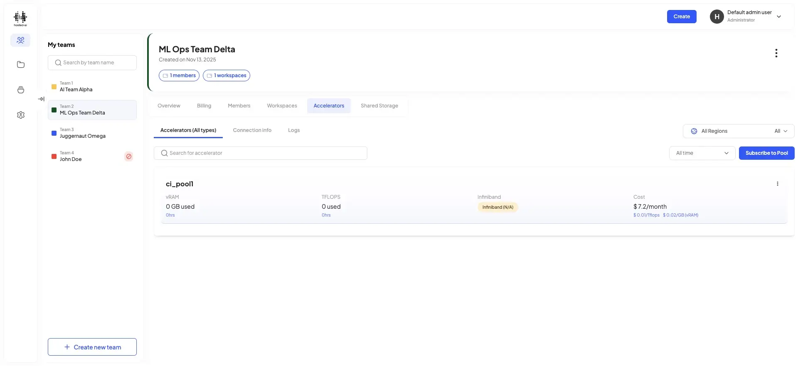Click the red swatch of John Doe team
Screen dimensions: 798x366
tap(54, 156)
